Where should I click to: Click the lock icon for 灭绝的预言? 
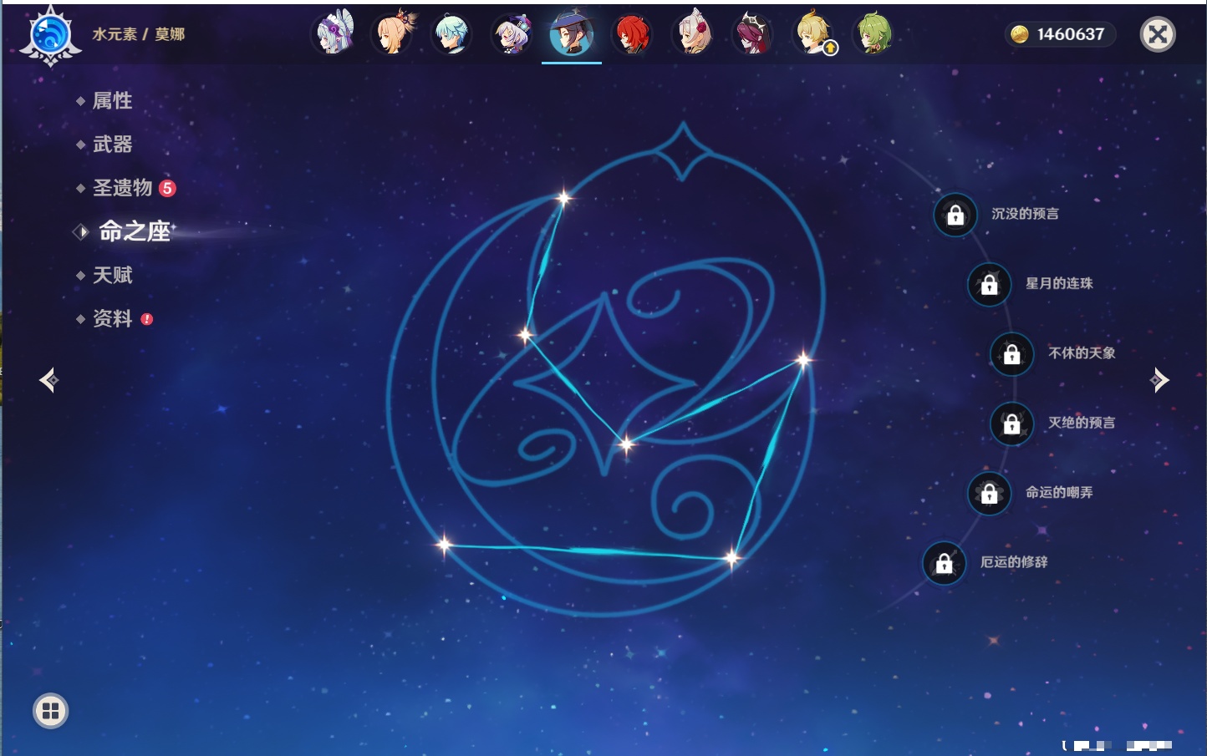[1011, 424]
